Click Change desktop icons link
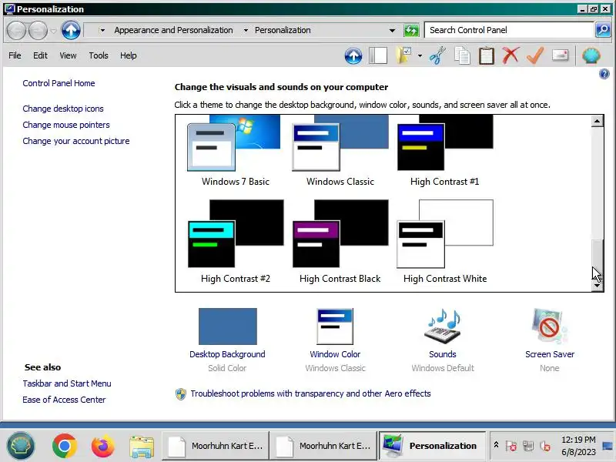This screenshot has height=462, width=616. pos(63,109)
